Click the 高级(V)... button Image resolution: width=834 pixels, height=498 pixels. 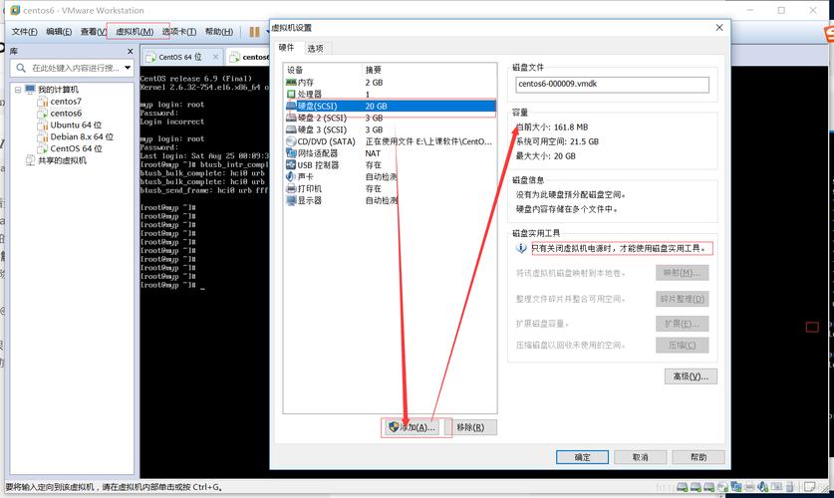click(x=691, y=376)
